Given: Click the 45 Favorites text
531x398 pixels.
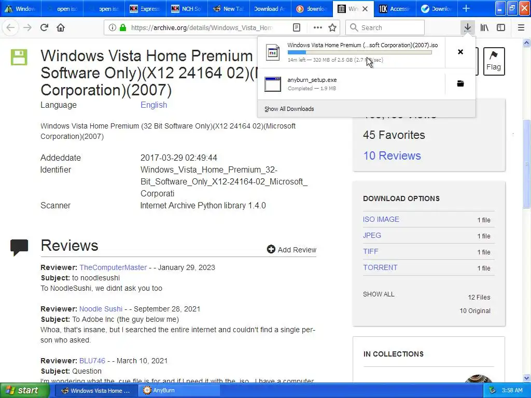Looking at the screenshot, I should [394, 135].
